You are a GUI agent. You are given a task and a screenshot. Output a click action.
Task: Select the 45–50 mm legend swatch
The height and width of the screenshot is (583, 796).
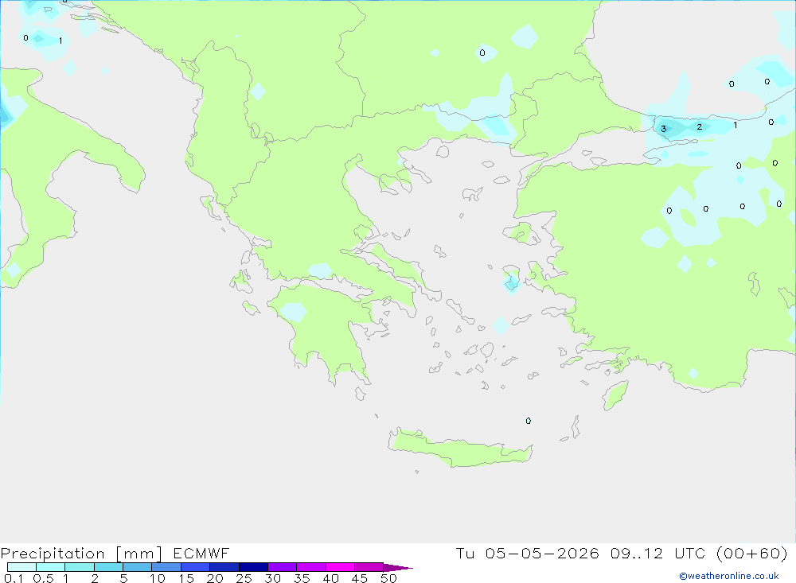tap(369, 567)
